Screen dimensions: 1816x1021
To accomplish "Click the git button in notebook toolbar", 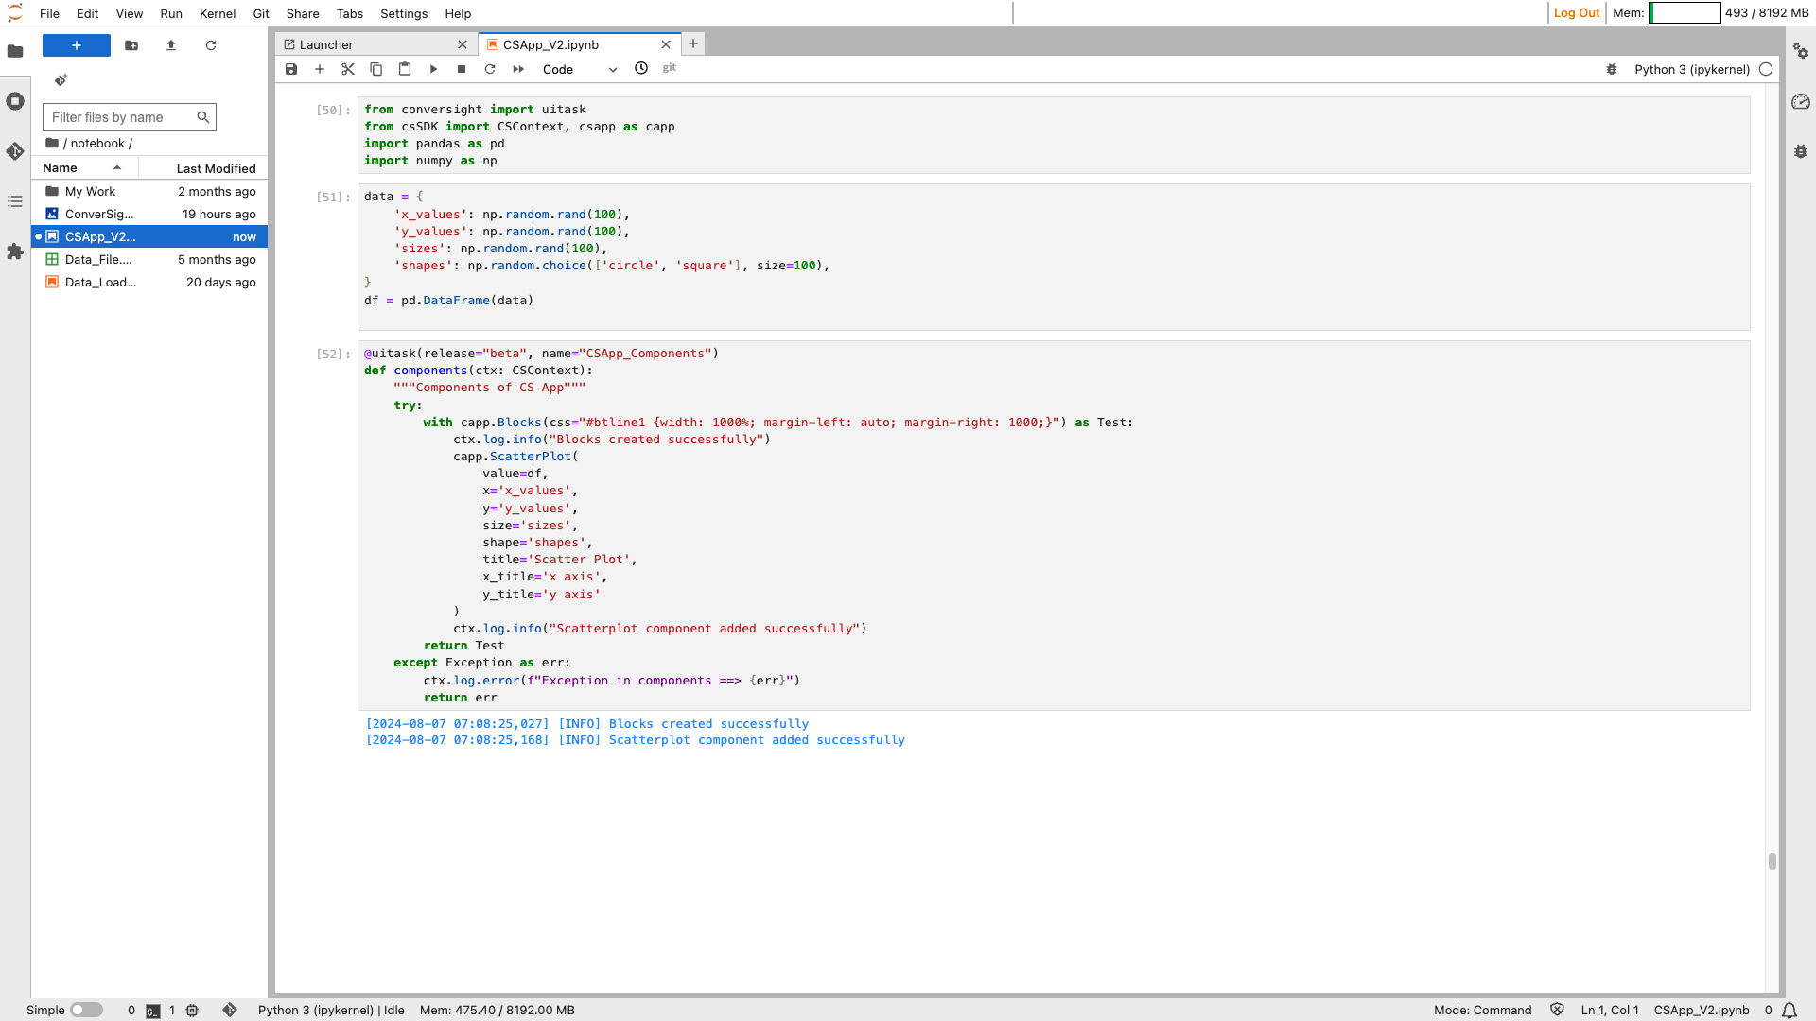I will (670, 68).
